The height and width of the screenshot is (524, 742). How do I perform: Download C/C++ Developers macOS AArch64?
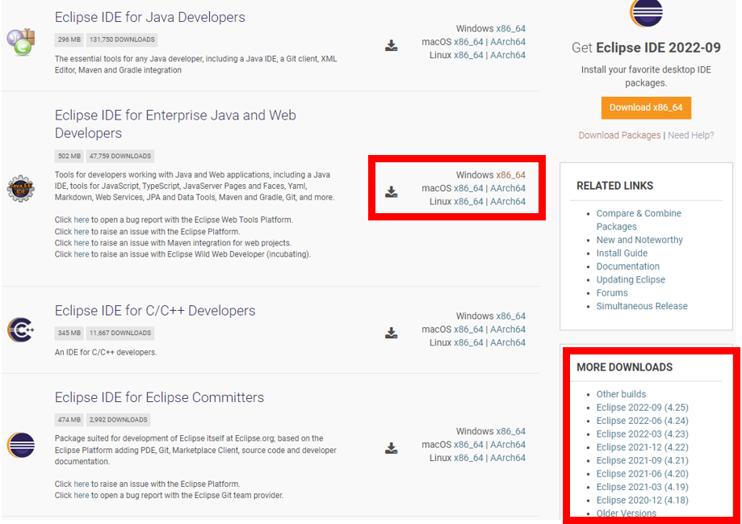[x=508, y=329]
